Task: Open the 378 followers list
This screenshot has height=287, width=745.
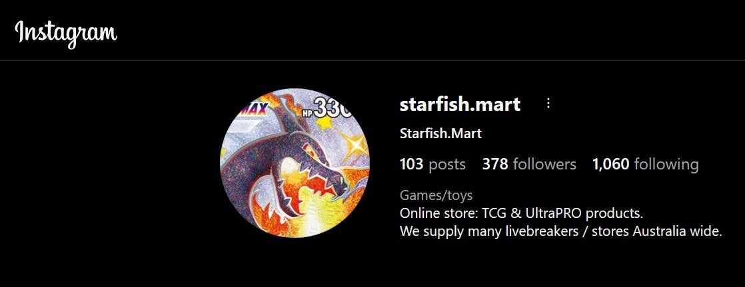Action: click(x=529, y=164)
